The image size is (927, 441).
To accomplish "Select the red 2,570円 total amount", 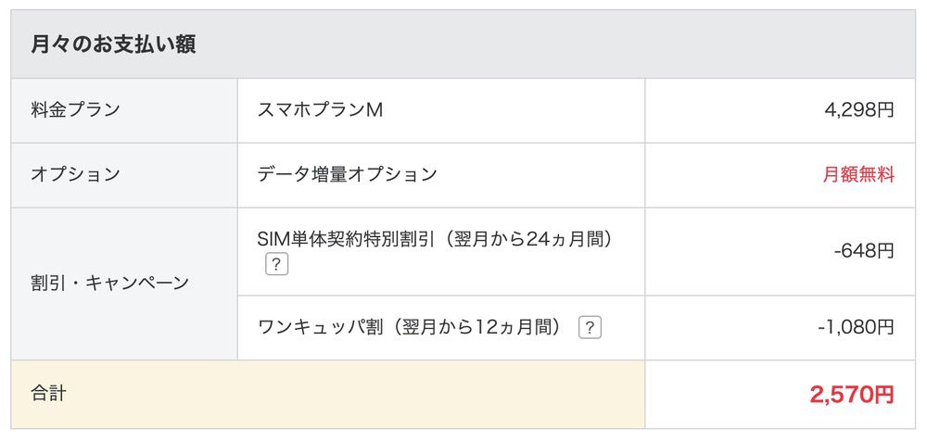I will pos(852,395).
